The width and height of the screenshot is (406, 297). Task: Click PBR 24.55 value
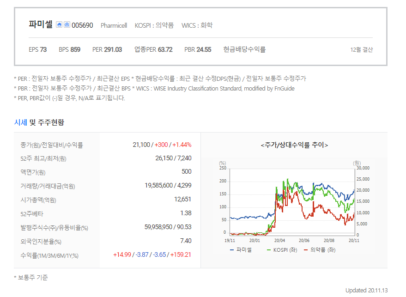pos(198,49)
